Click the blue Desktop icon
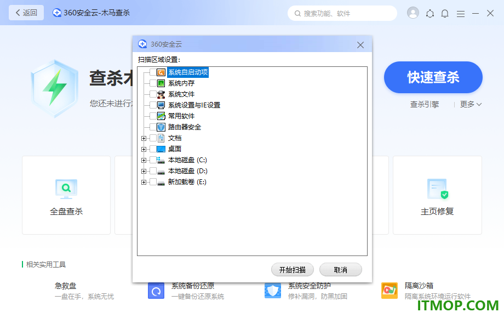This screenshot has height=318, width=504. pyautogui.click(x=161, y=149)
